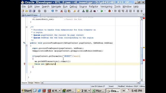Click the Paste clipboard icon

69,11
